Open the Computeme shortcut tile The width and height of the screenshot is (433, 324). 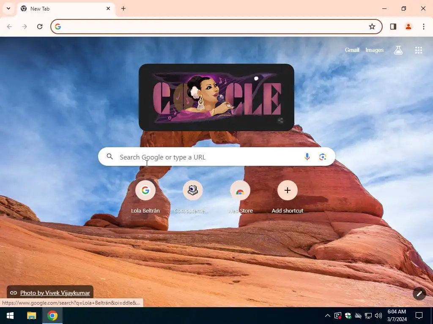(192, 197)
